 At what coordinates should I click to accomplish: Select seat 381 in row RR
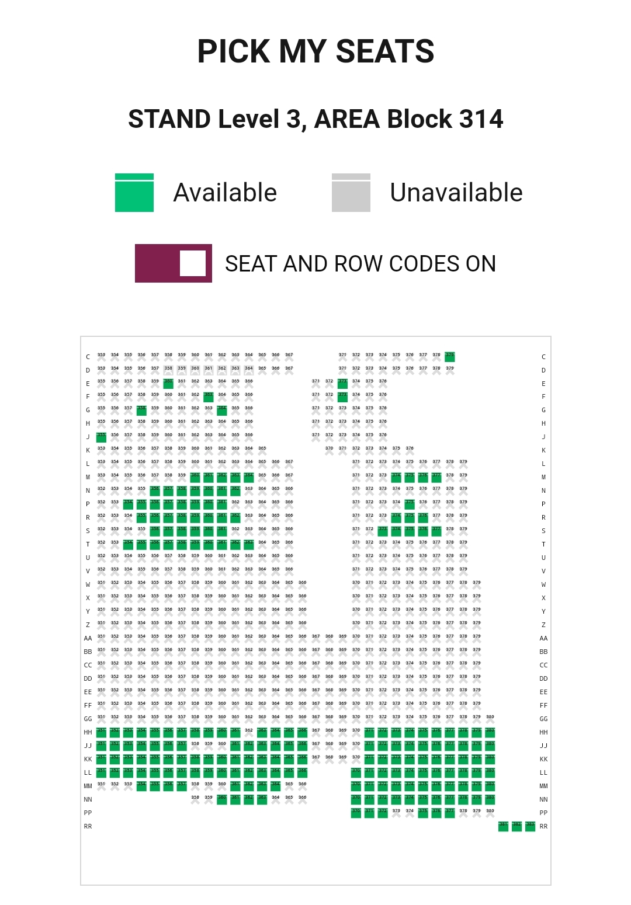pyautogui.click(x=504, y=826)
